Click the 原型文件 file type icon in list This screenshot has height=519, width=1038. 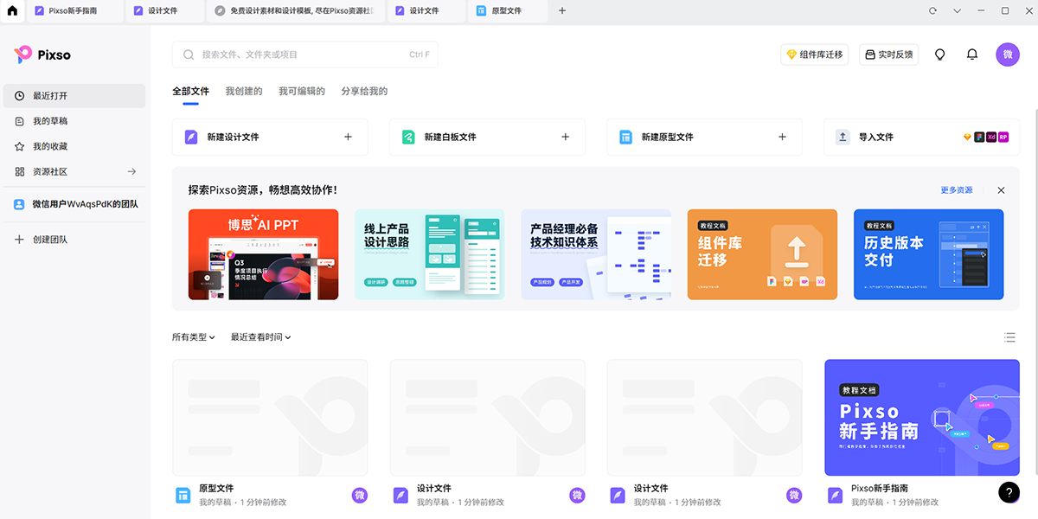(x=183, y=495)
